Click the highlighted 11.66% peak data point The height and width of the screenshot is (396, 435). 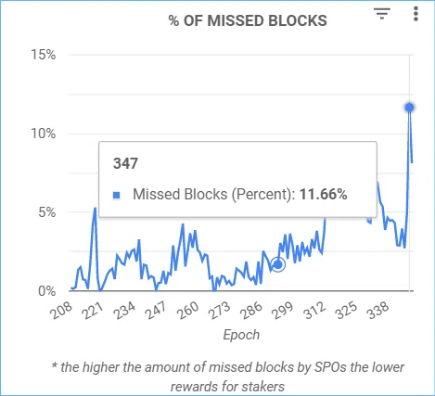(x=410, y=108)
